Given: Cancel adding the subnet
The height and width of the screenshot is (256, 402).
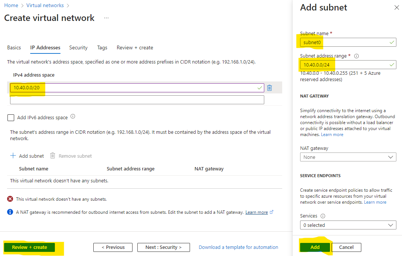Looking at the screenshot, I should coord(346,247).
